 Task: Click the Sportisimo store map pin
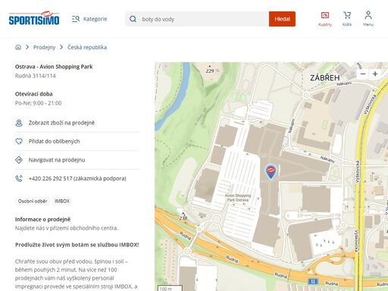(271, 172)
